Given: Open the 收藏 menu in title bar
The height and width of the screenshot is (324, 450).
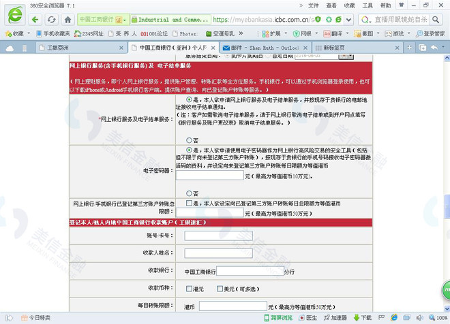Looking at the screenshot, I should click(349, 5).
